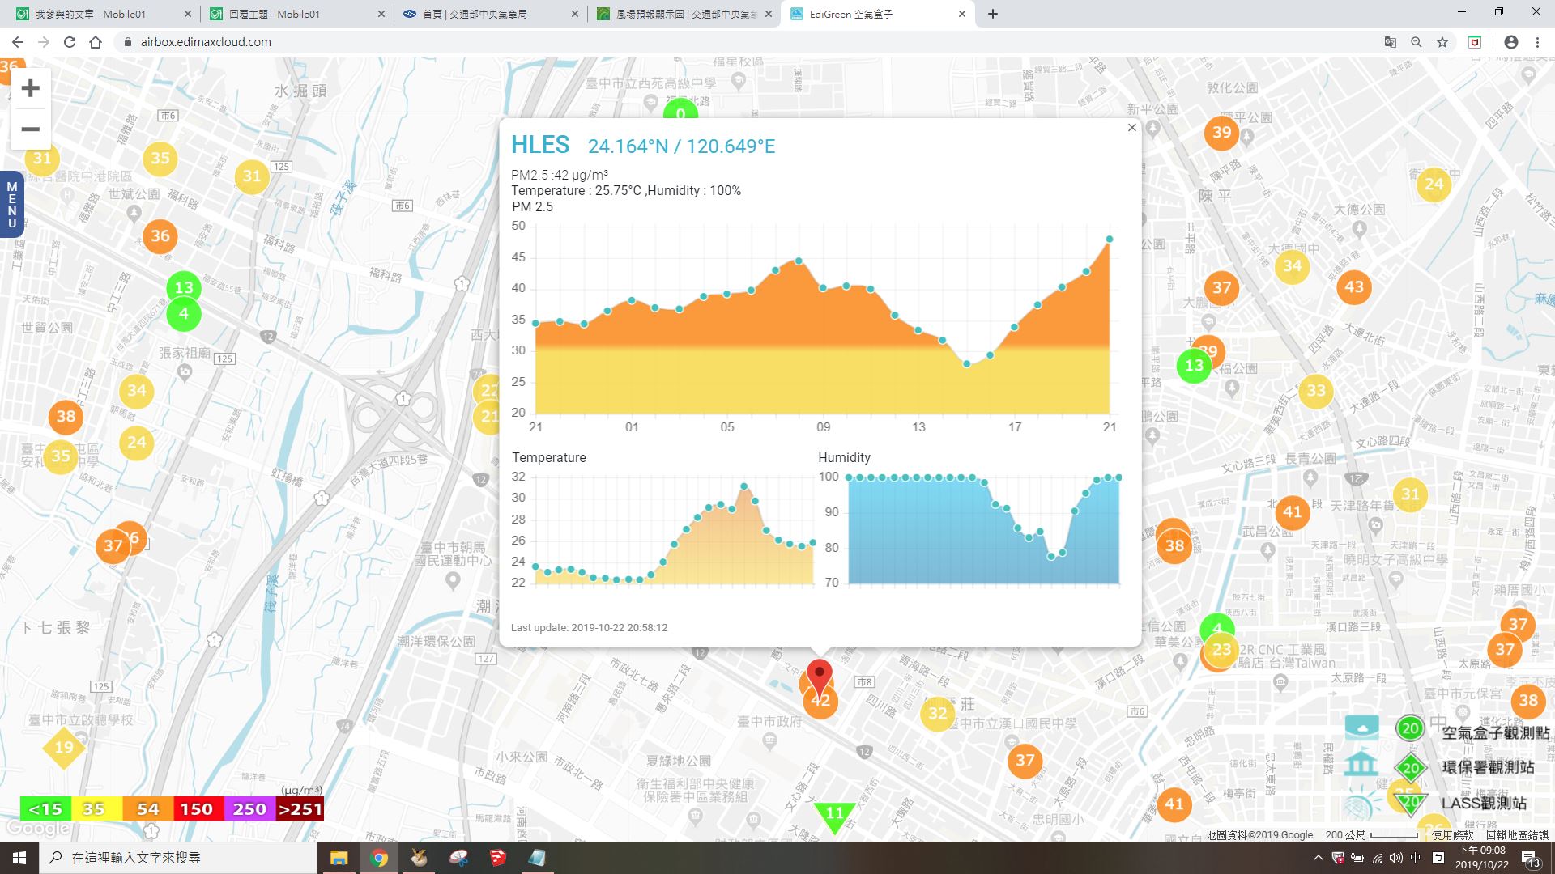Viewport: 1555px width, 874px height.
Task: Select the yellow marker 32 near 漢口國民中學
Action: click(x=938, y=714)
